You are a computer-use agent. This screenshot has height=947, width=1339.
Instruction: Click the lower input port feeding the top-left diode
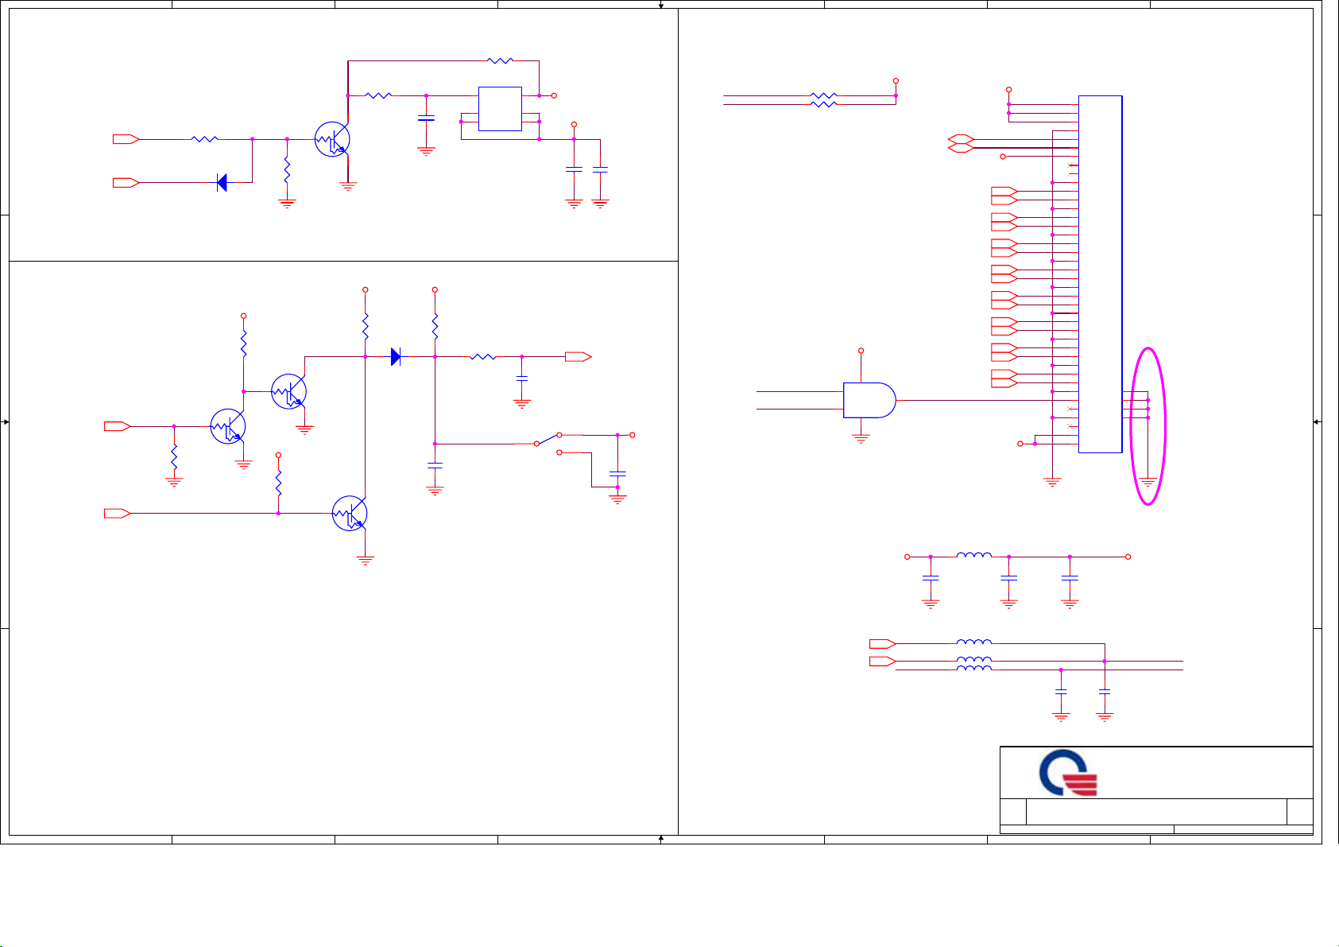pos(126,183)
